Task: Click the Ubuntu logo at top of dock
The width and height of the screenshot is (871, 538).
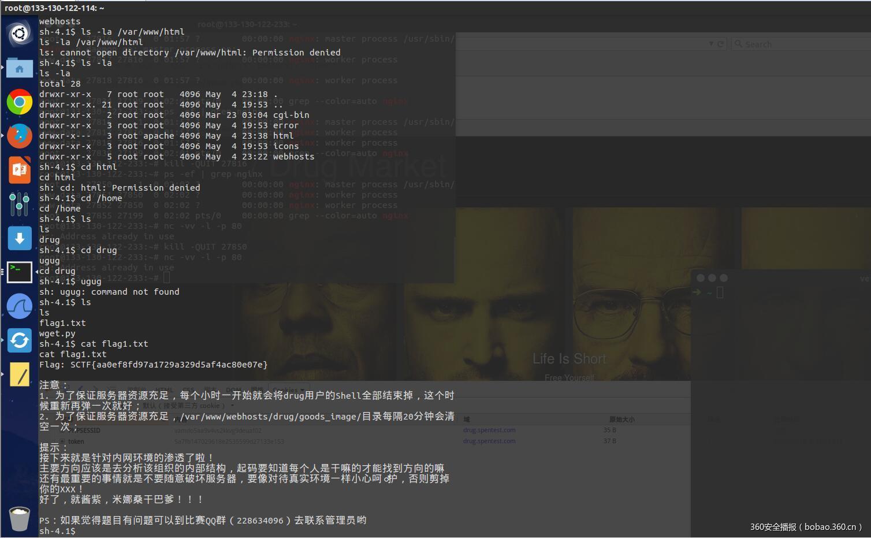Action: click(x=19, y=33)
